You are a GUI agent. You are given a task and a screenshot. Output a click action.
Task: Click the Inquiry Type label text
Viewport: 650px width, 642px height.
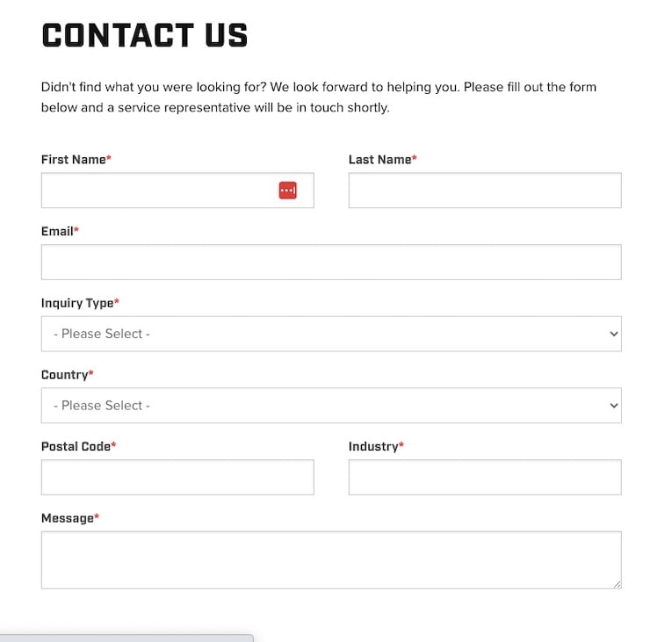tap(77, 303)
